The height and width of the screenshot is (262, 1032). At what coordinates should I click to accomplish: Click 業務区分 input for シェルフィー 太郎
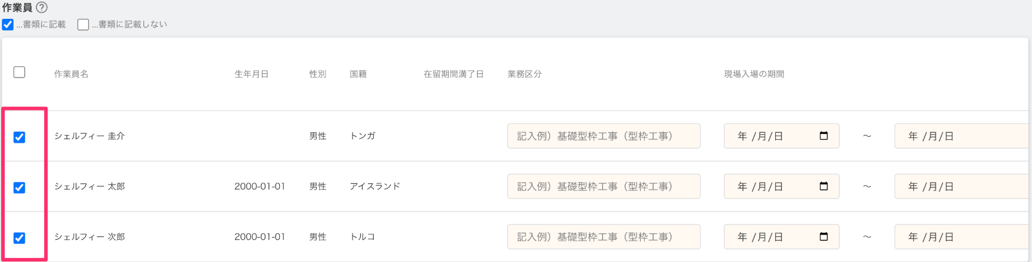(604, 186)
